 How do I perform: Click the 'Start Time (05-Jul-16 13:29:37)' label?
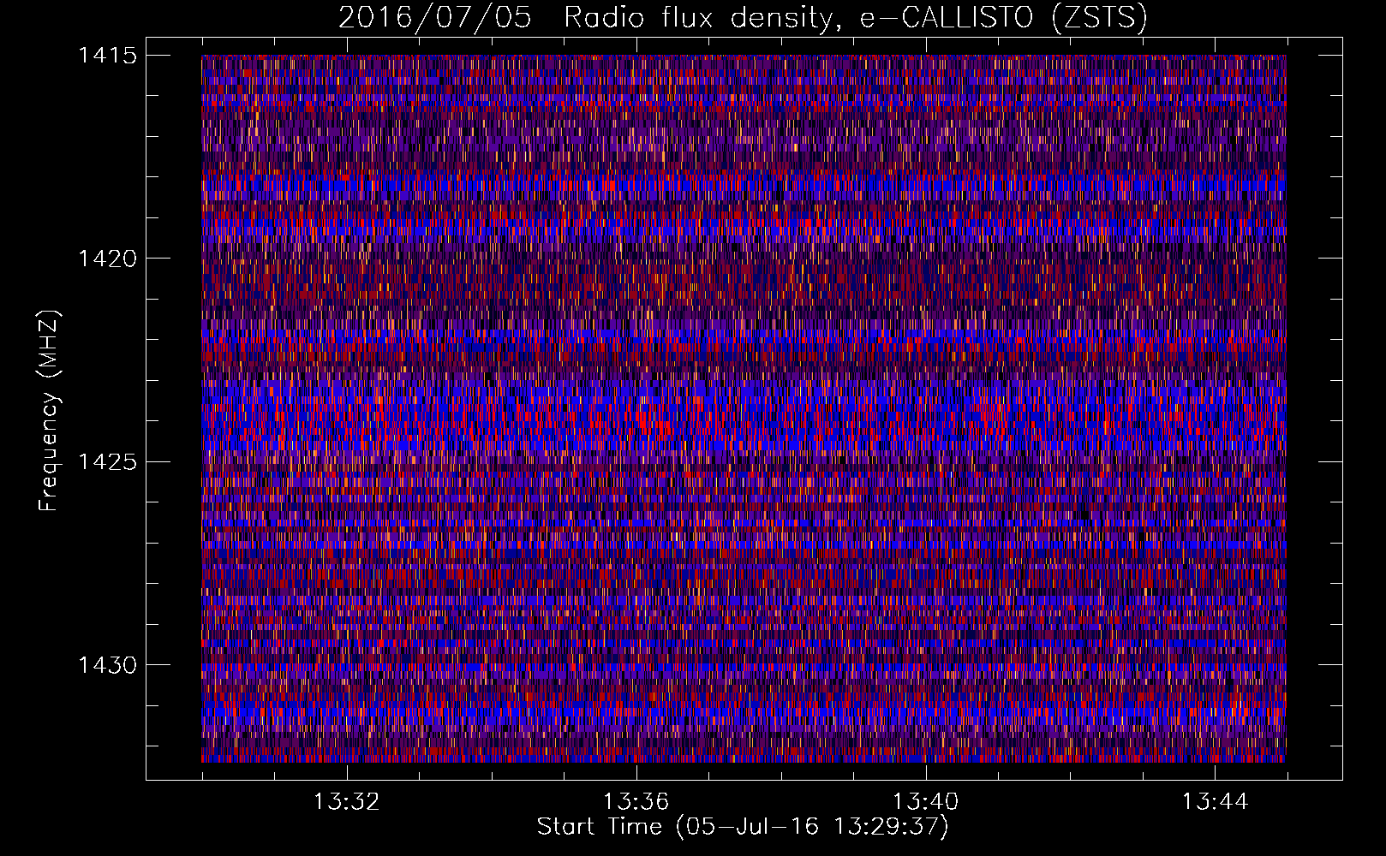(743, 827)
